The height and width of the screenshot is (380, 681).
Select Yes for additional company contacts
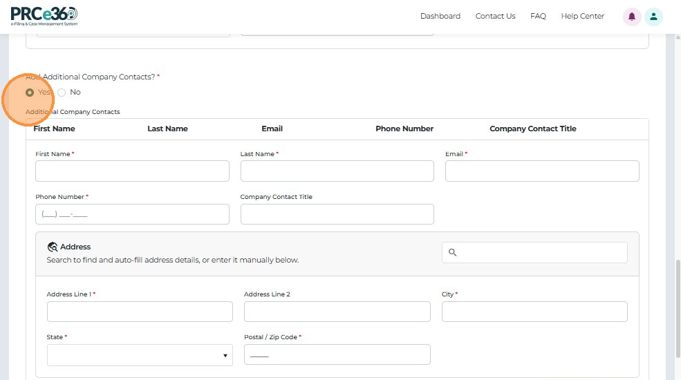(30, 93)
